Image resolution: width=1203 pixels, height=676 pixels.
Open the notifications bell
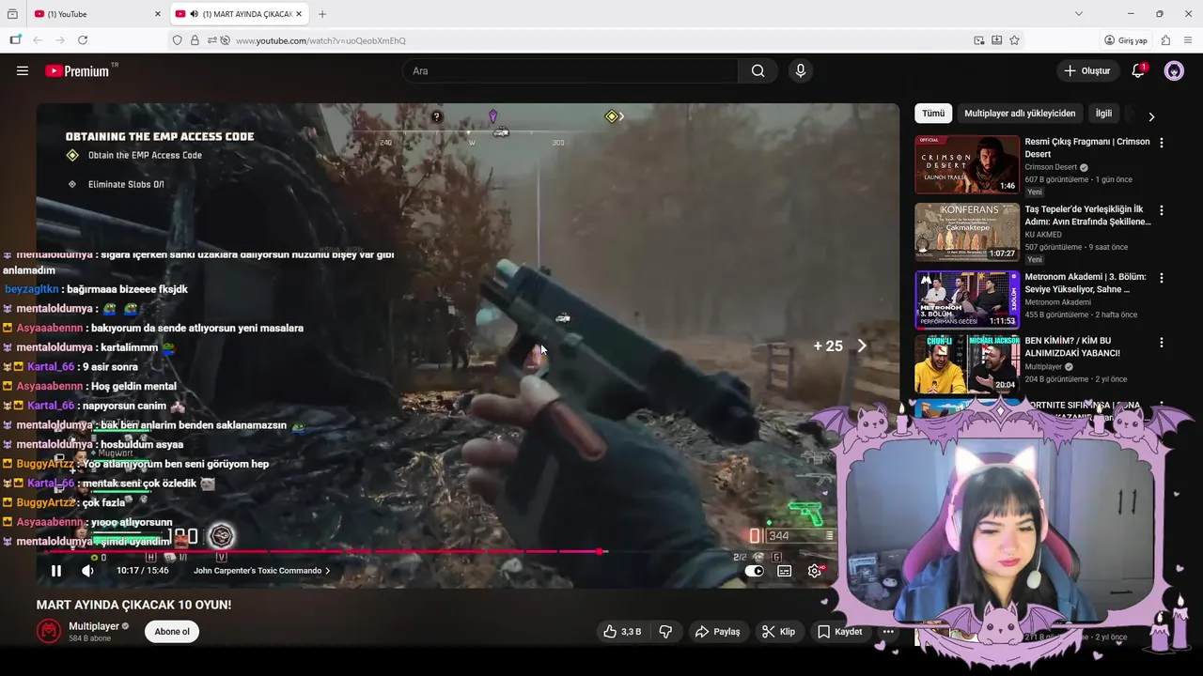coord(1138,70)
